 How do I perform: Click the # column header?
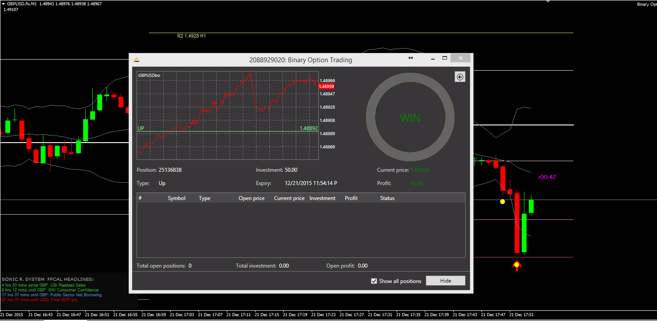(x=140, y=198)
